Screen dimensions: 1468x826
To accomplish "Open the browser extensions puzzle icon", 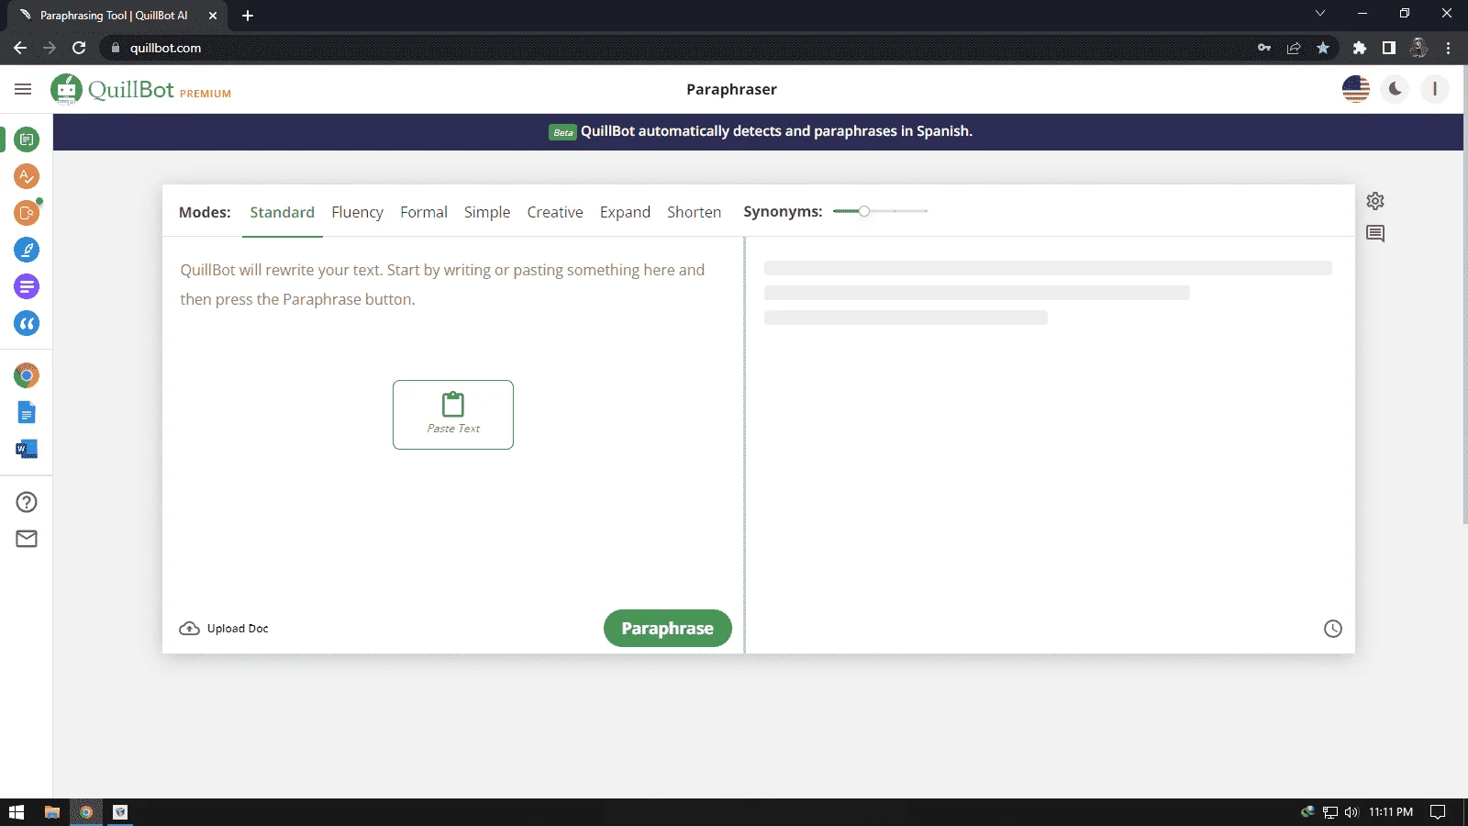I will 1360,48.
